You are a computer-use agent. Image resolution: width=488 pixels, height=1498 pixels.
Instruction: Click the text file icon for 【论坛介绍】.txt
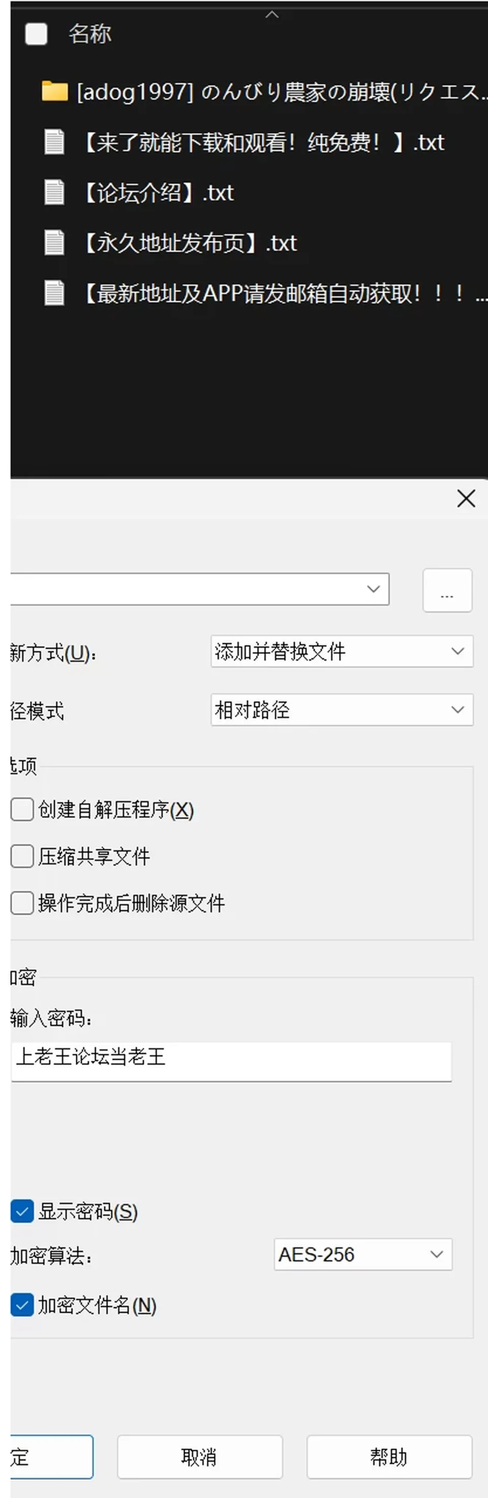tap(54, 192)
